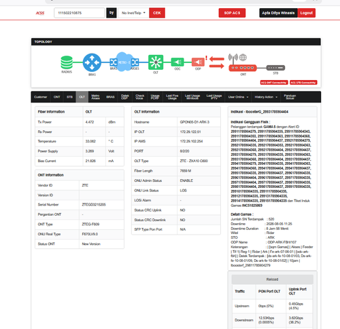Image resolution: width=340 pixels, height=329 pixels.
Task: Click the Metro AKSES switch icon
Action: [x=135, y=62]
